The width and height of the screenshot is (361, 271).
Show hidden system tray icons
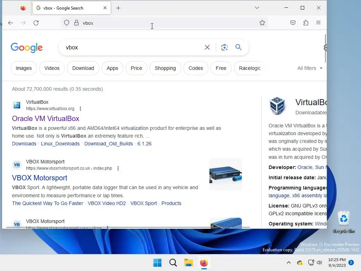point(288,263)
